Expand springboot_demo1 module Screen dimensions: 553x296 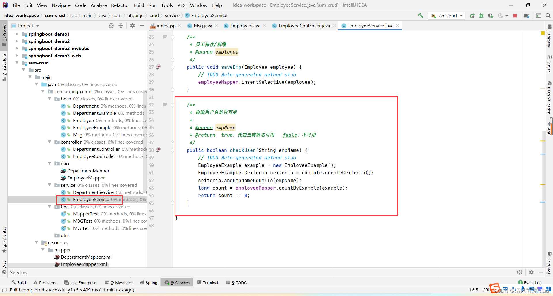coord(17,34)
